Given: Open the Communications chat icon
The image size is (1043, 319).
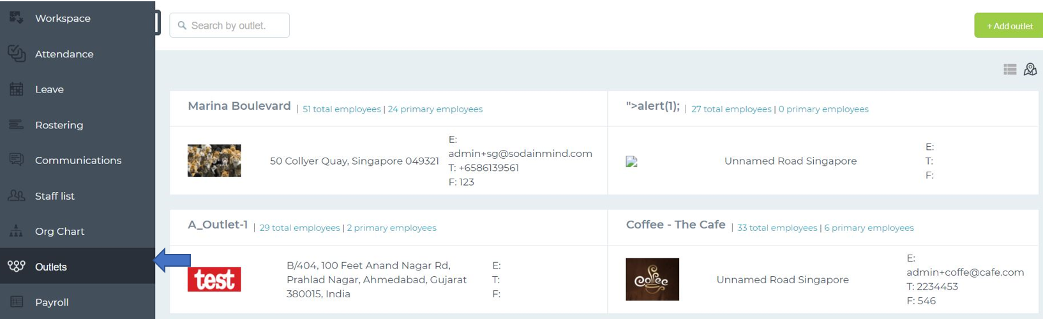Looking at the screenshot, I should 17,159.
